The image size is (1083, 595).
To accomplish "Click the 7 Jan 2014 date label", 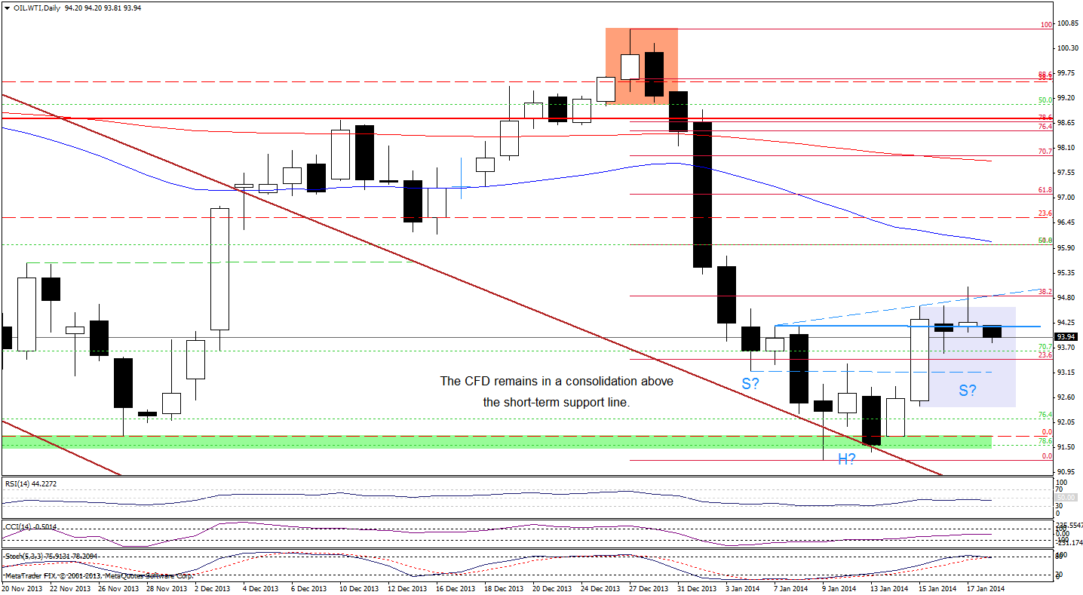I will pos(793,587).
